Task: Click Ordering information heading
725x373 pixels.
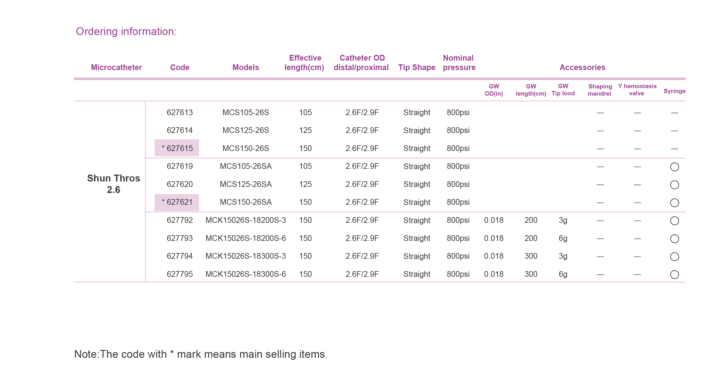Action: pos(126,31)
